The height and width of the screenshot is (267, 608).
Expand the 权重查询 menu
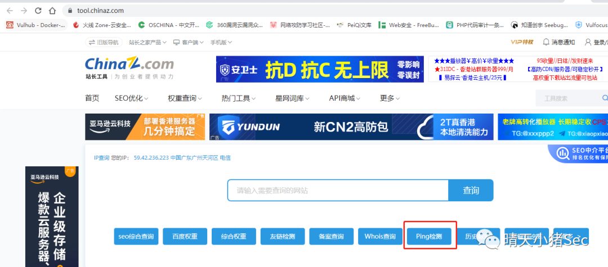coord(185,98)
